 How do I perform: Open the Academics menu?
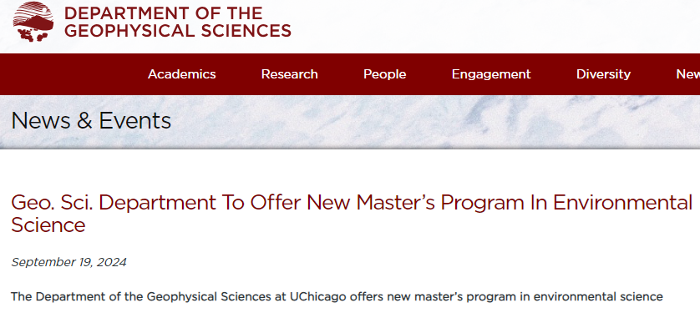coord(182,74)
